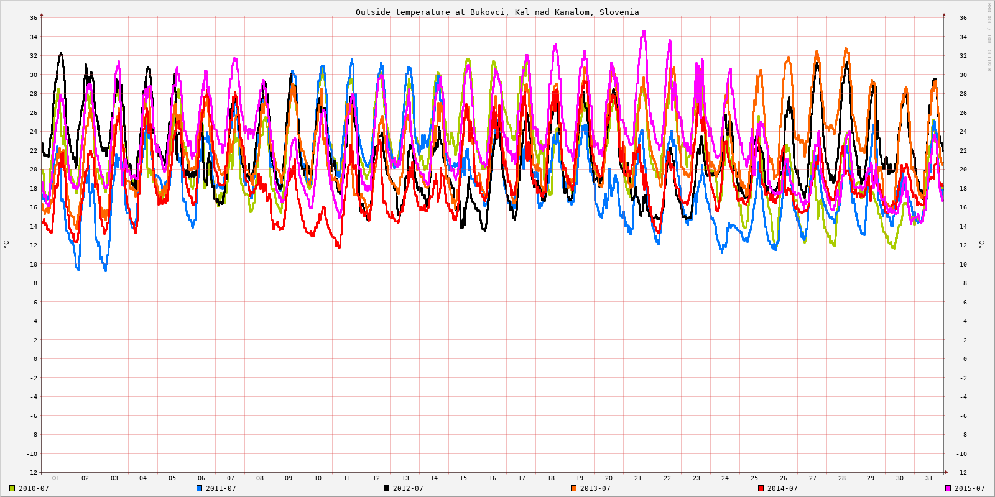Viewport: 995px width, 497px height.
Task: Click the green 2010-07 legend swatch
Action: (x=12, y=488)
